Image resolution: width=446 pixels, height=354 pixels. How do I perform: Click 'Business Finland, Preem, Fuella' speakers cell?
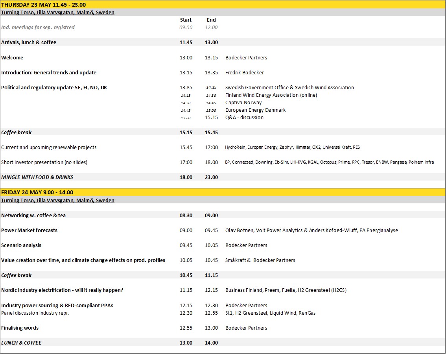pos(286,290)
